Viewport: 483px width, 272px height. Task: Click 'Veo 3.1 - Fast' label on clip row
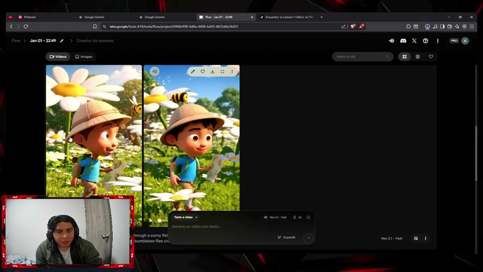pos(391,238)
